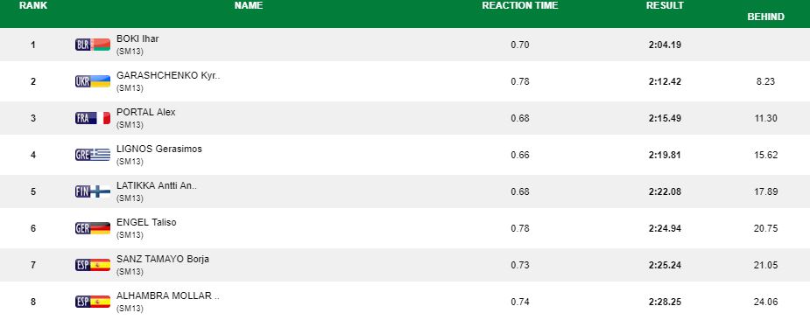This screenshot has width=810, height=320.
Task: Select the winning result 2:04.19
Action: click(665, 45)
